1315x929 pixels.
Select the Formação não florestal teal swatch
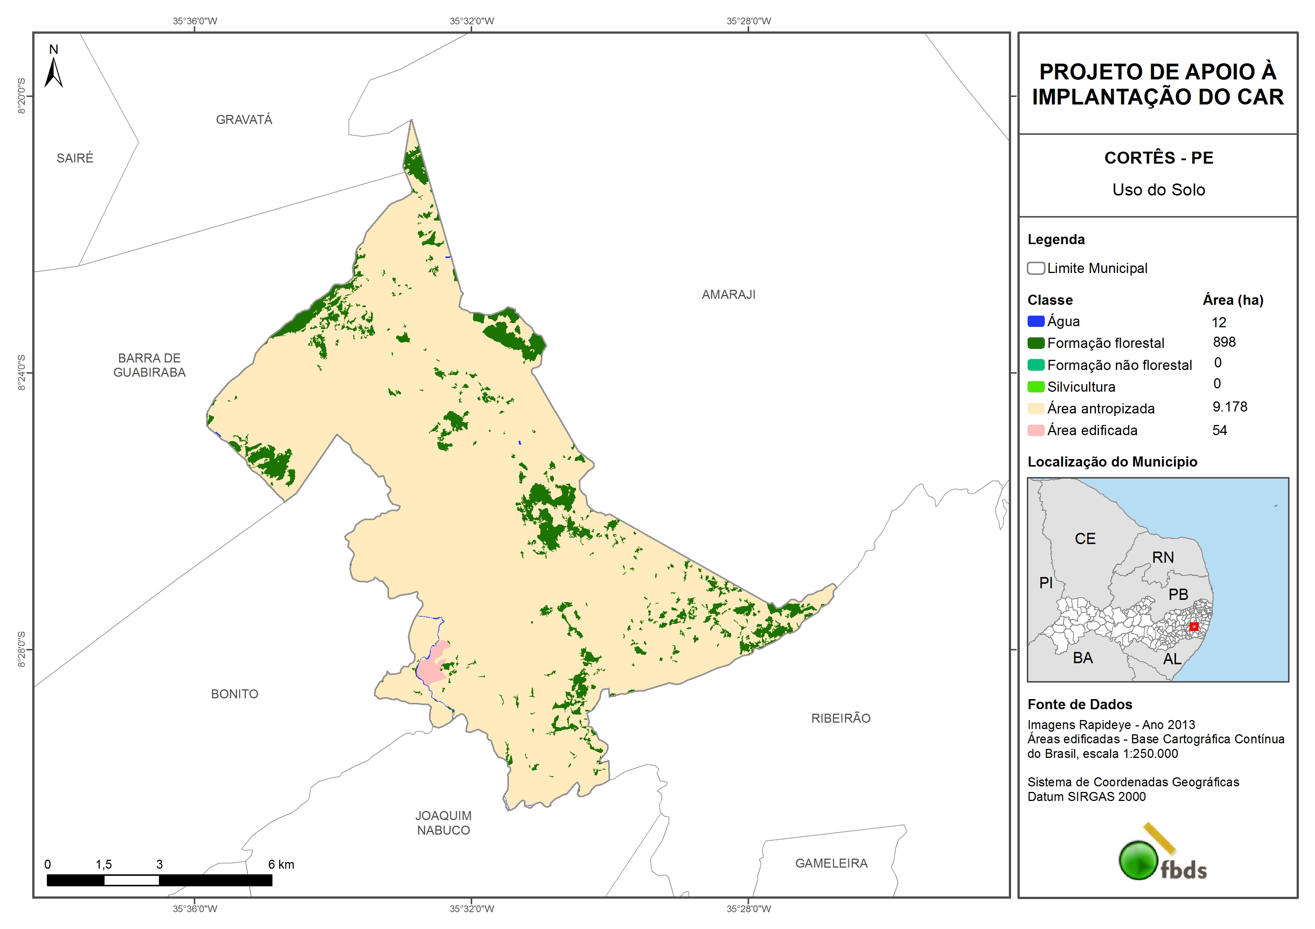1035,365
